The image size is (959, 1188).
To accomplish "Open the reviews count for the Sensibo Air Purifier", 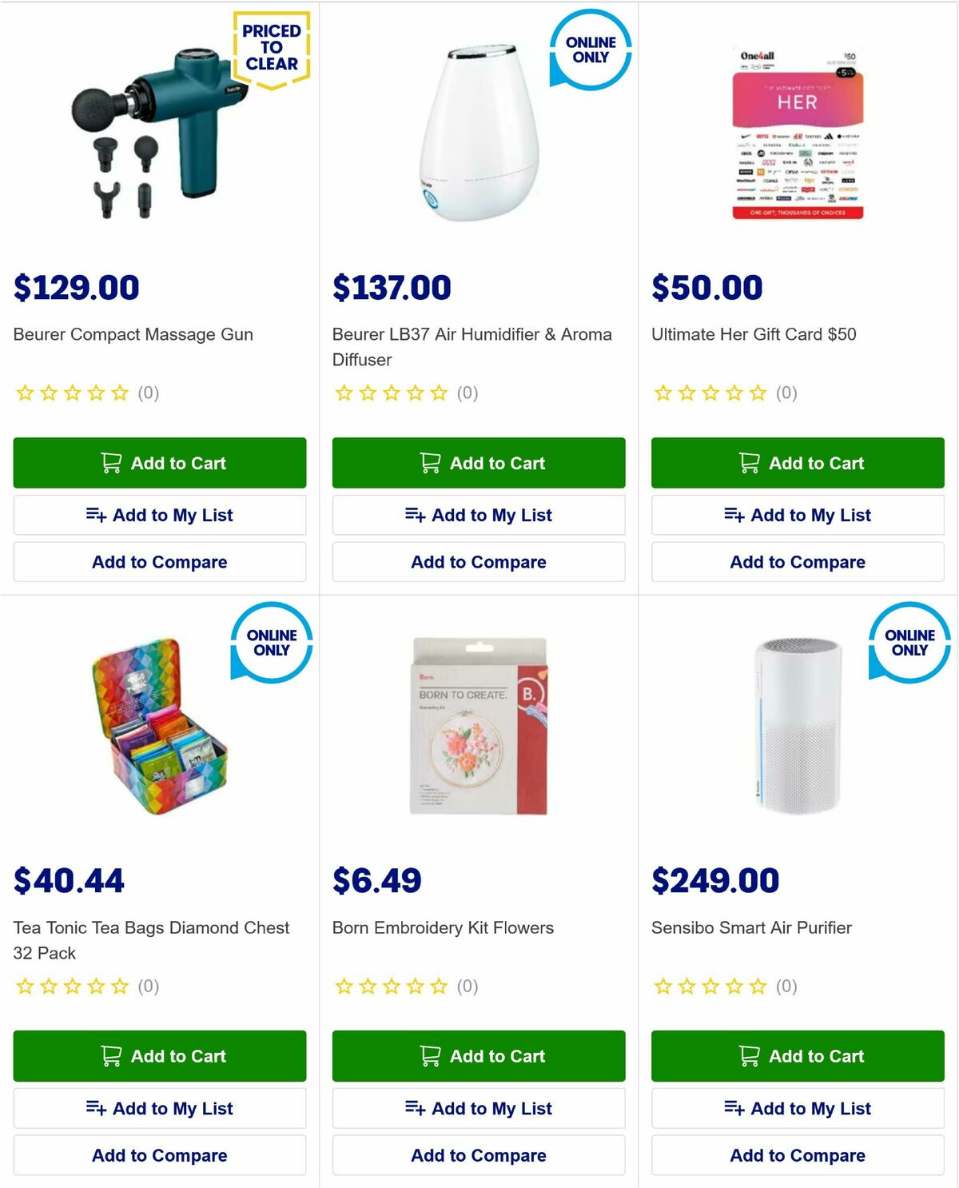I will point(787,987).
